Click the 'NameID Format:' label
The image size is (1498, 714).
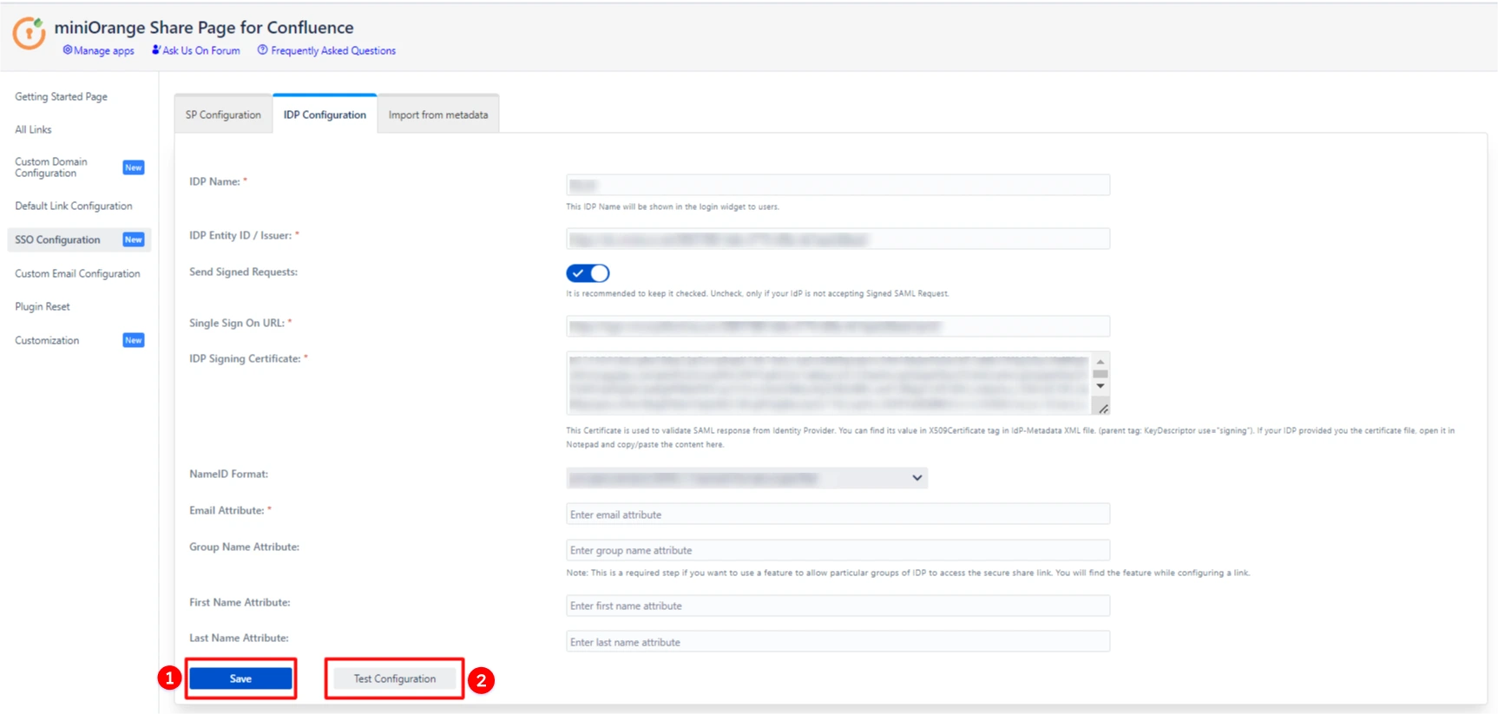tap(228, 475)
